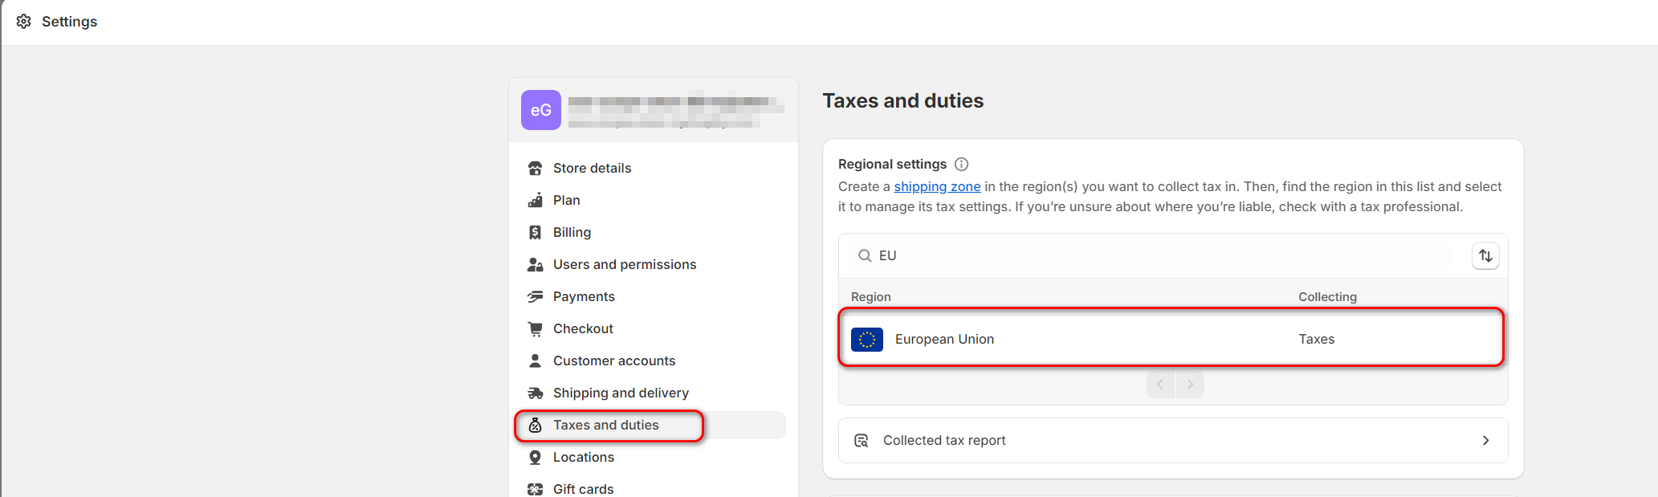Click the Regional settings info icon
1658x497 pixels.
tap(961, 164)
